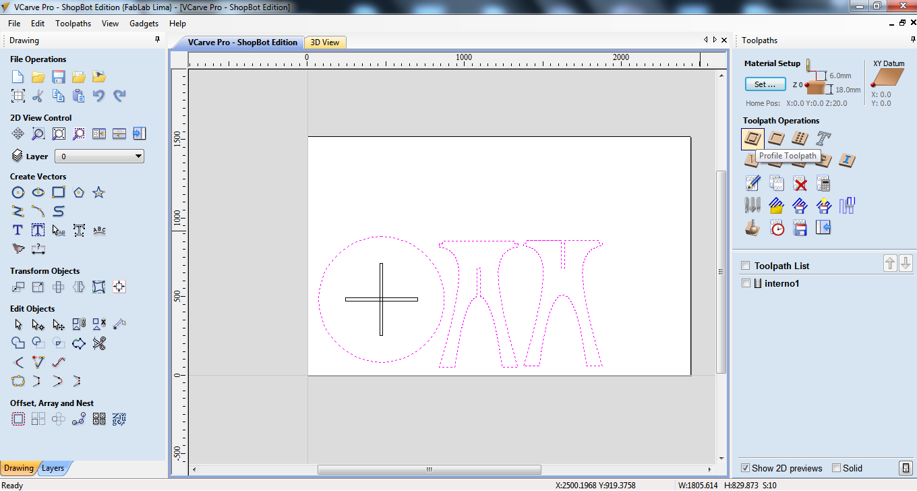
Task: Move toolpath down with the down arrow button
Action: [x=906, y=263]
